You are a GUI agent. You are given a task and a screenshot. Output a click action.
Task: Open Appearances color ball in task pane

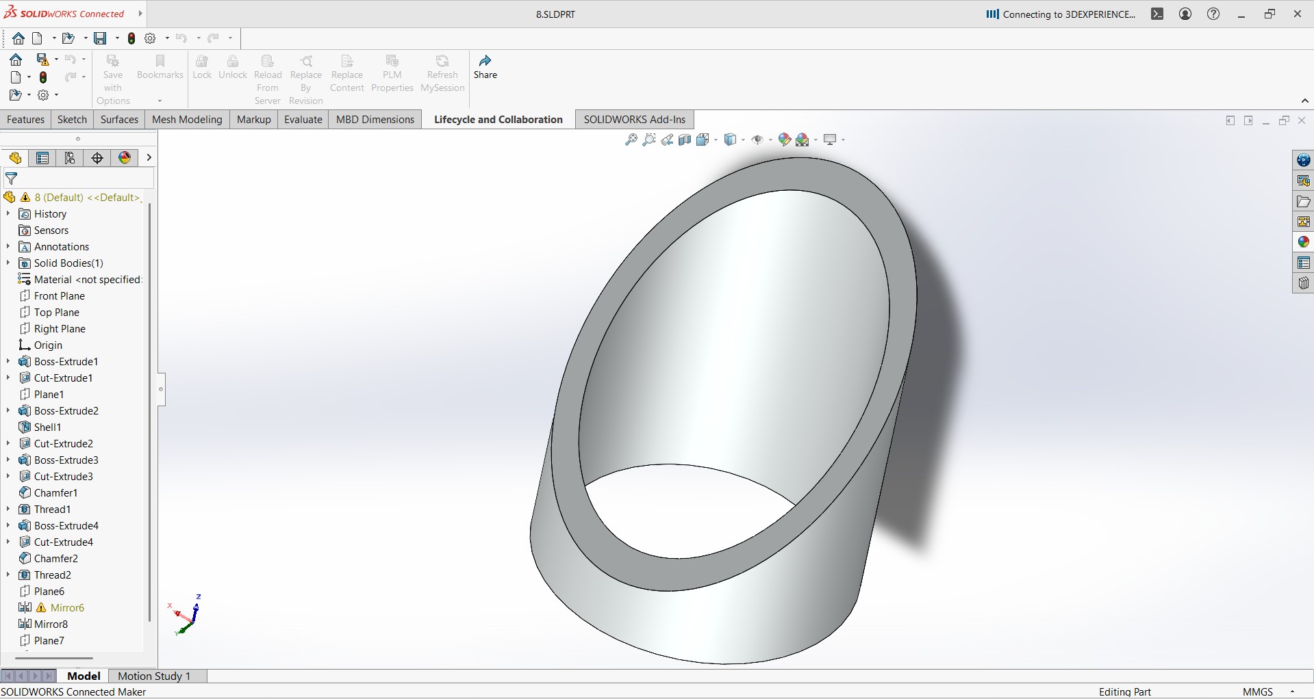pyautogui.click(x=1303, y=242)
